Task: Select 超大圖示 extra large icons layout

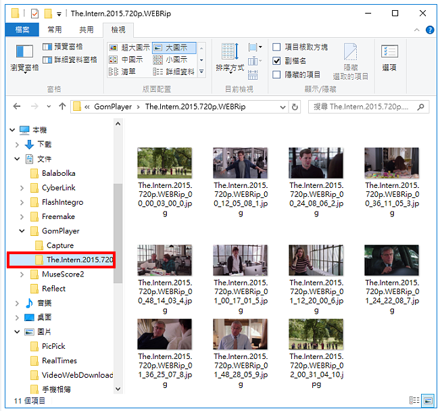Action: (x=130, y=47)
